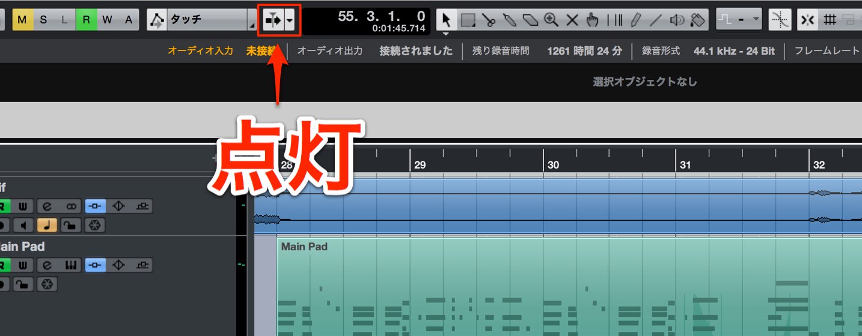Select the green Main Pad MIDI clip
Screen dimensions: 862x336
click(569, 287)
